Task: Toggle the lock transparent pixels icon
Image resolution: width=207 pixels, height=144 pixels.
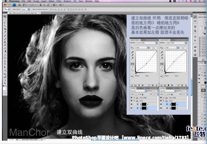Action: coord(203,69)
